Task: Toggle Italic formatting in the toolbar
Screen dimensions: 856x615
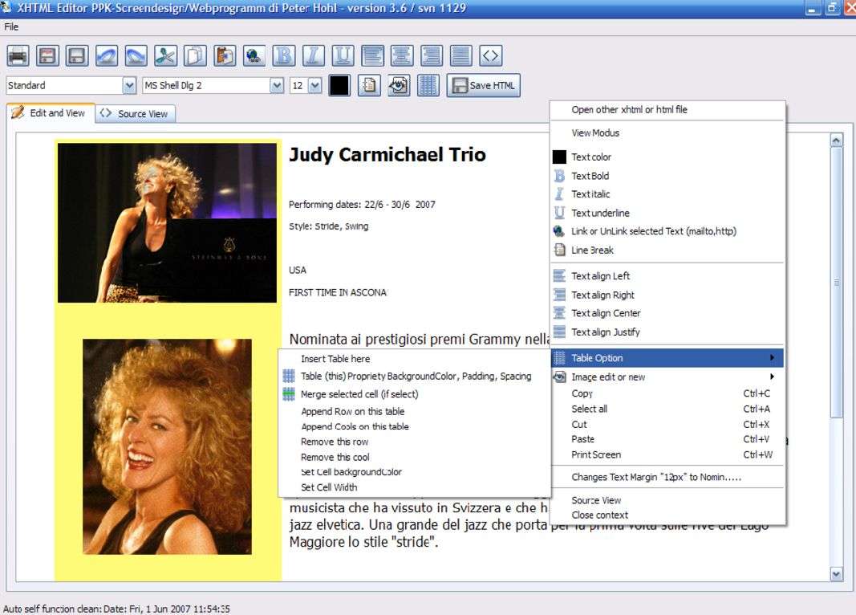Action: (x=313, y=55)
